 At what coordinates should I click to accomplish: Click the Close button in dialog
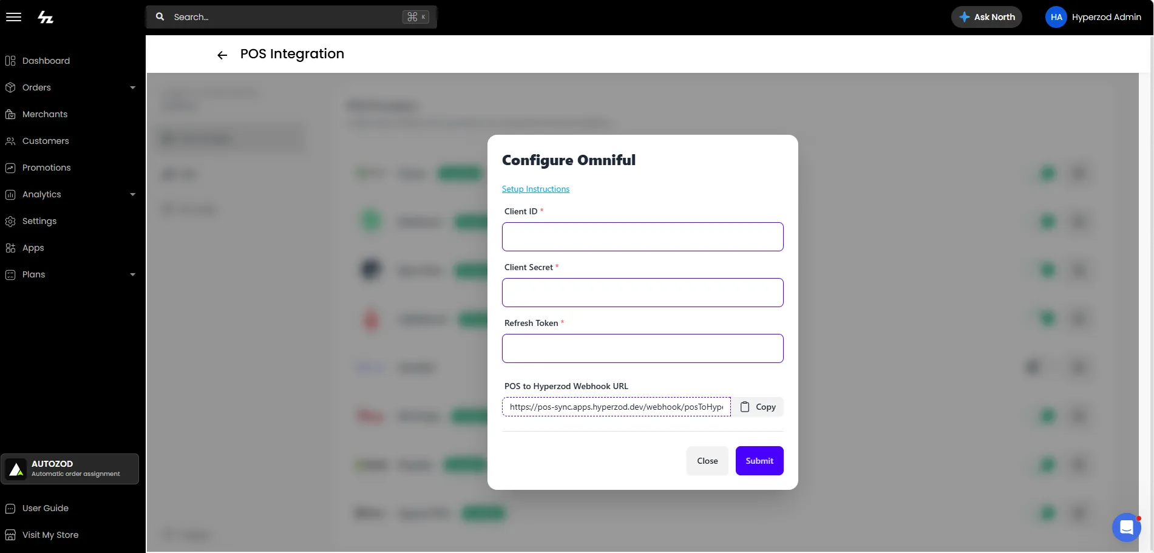click(707, 461)
